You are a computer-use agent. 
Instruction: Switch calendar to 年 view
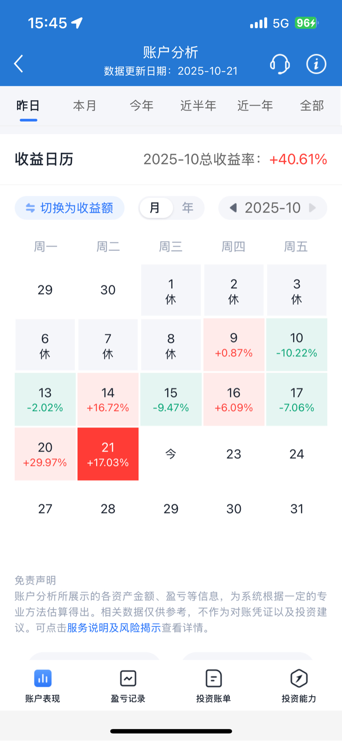[x=188, y=208]
